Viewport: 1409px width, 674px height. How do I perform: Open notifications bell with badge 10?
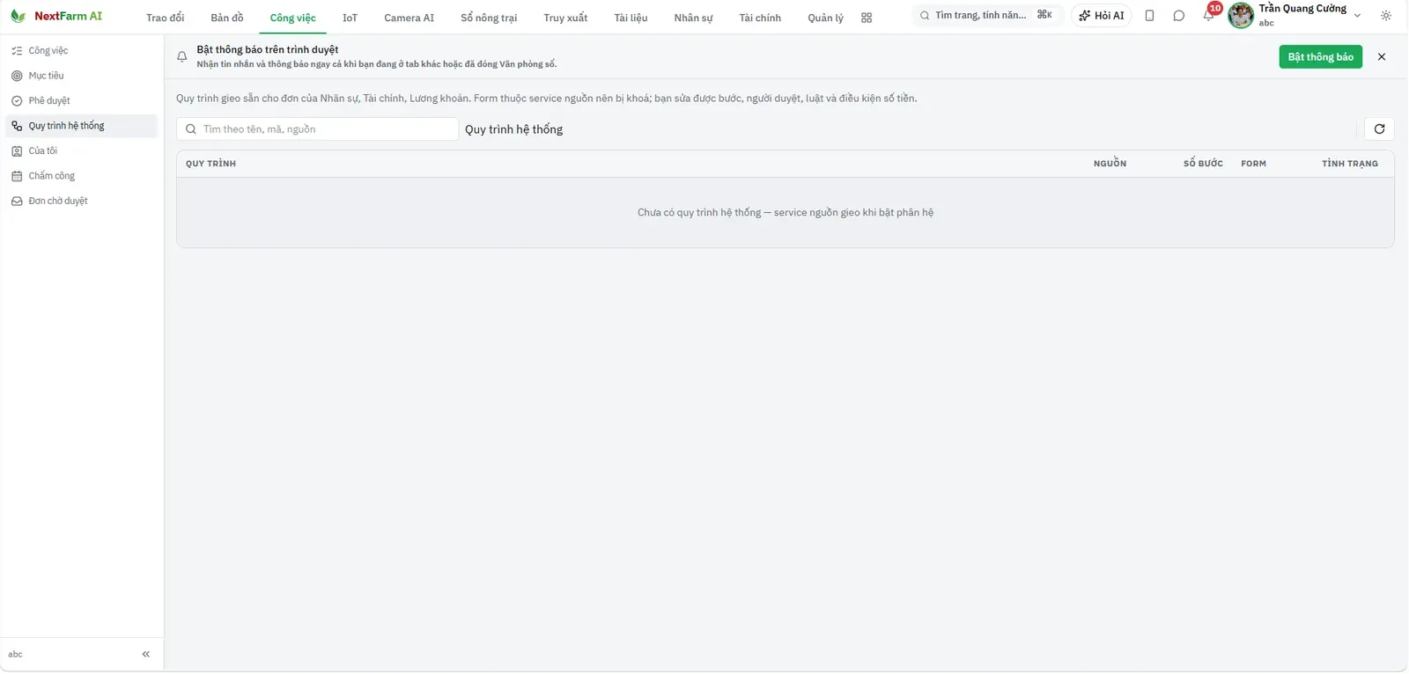pos(1209,15)
